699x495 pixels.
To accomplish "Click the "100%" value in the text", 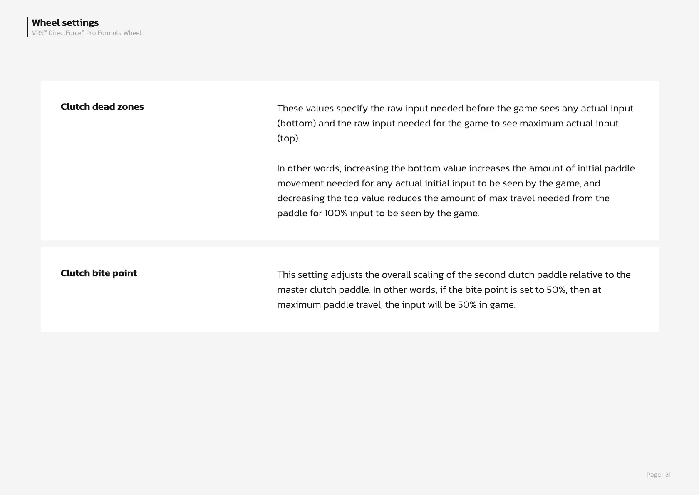I will pyautogui.click(x=336, y=213).
